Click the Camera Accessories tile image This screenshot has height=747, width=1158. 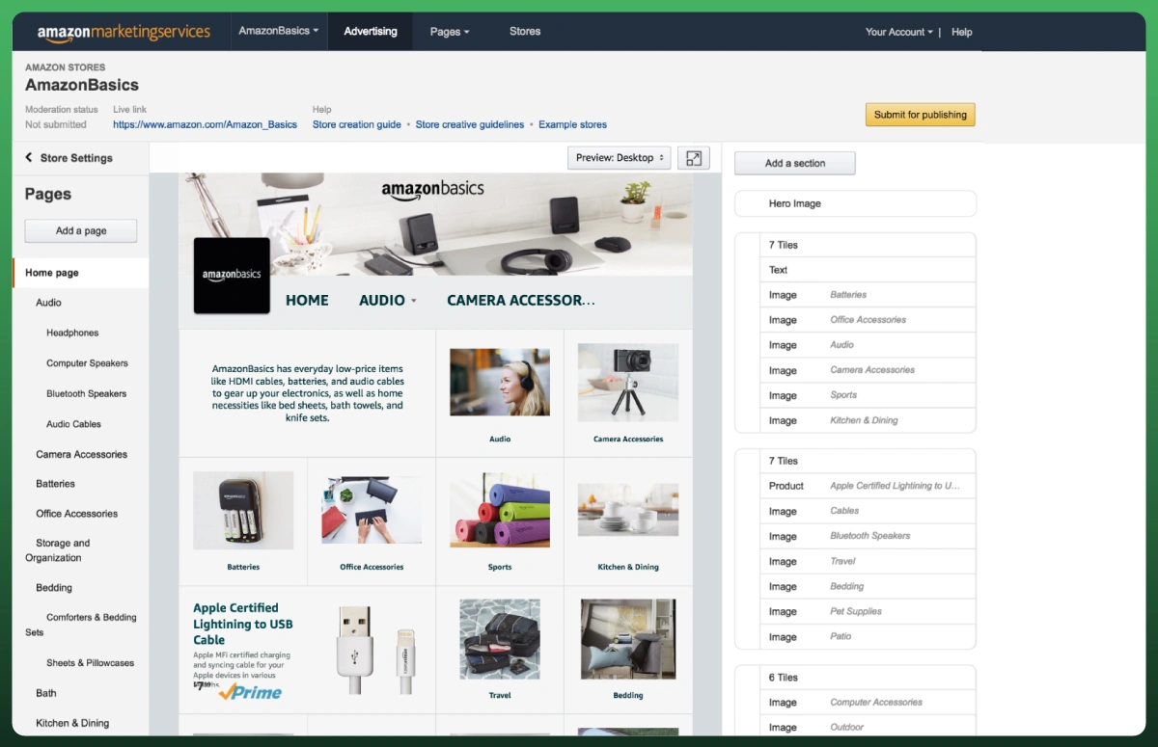[628, 382]
